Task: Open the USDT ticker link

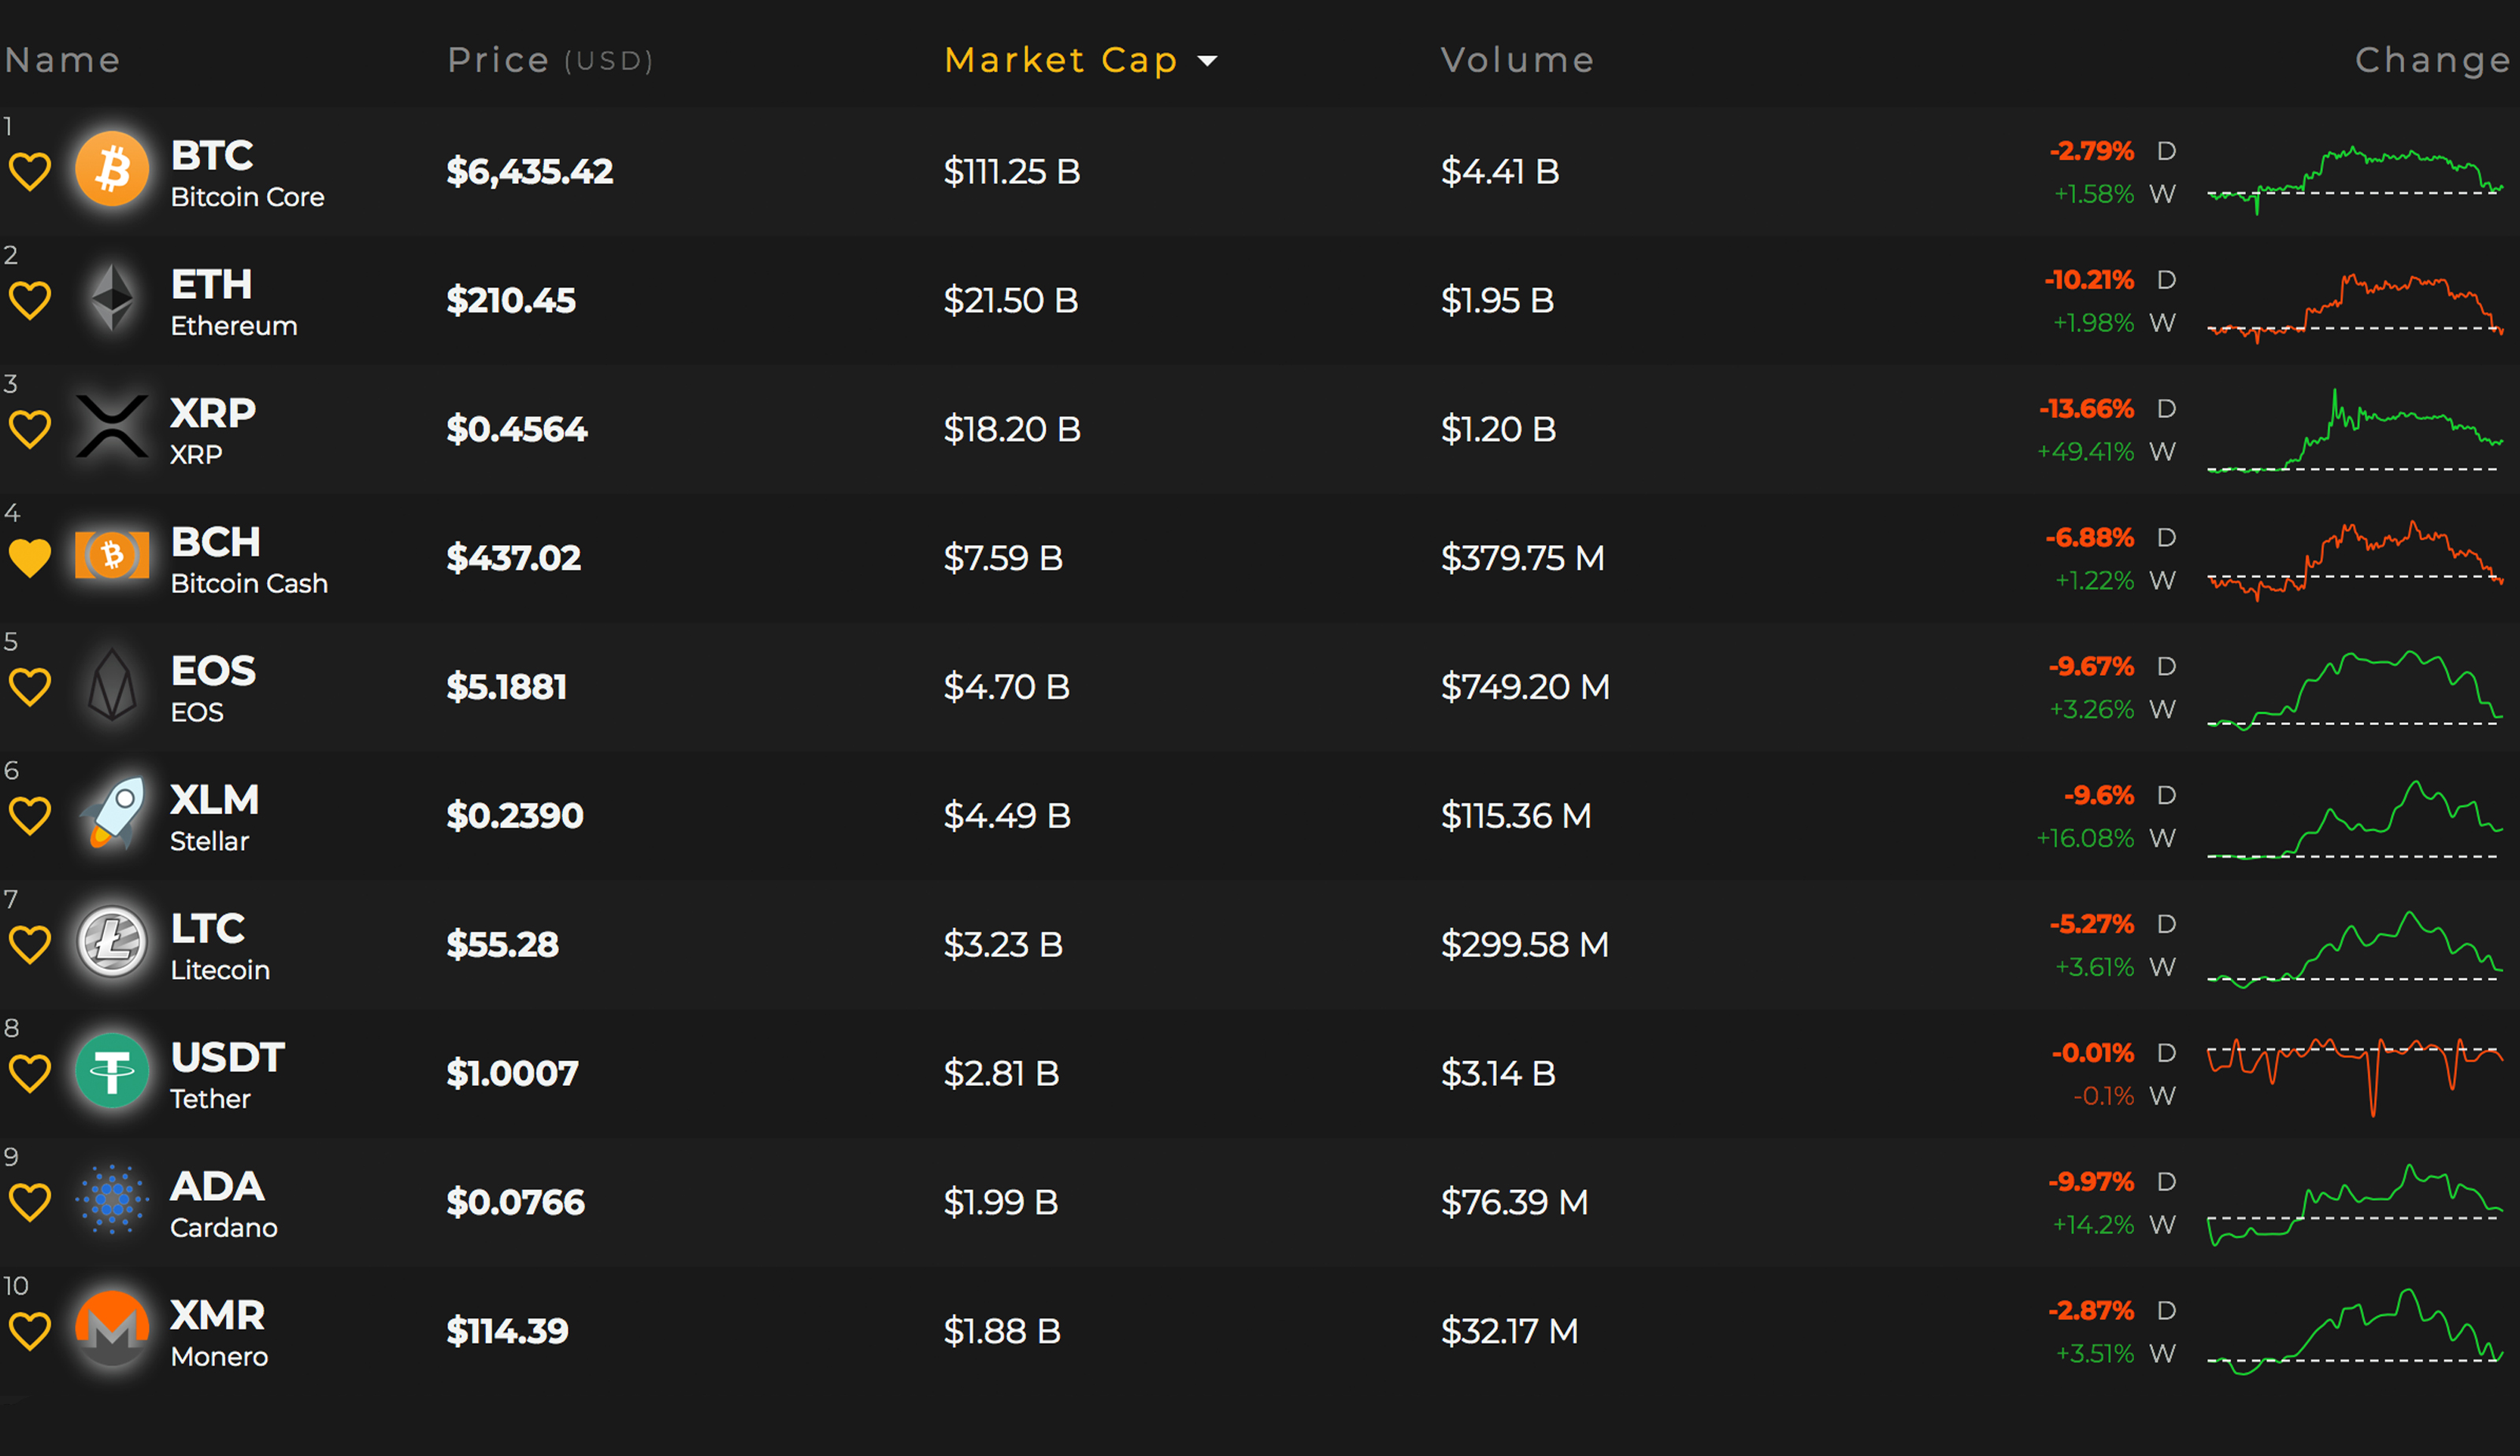Action: (228, 1059)
